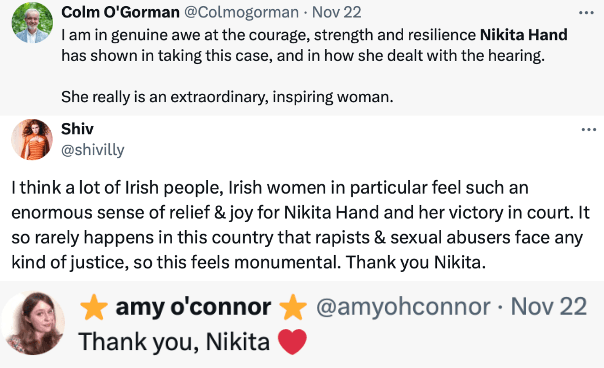Viewport: 604px width, 368px height.
Task: Open the Nov 22 timestamp on amy's tweet
Action: (x=548, y=307)
